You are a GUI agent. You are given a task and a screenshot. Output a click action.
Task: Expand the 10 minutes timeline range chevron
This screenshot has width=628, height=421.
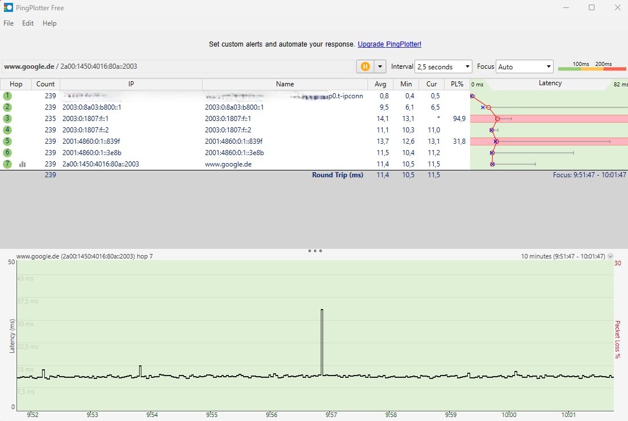(x=610, y=256)
